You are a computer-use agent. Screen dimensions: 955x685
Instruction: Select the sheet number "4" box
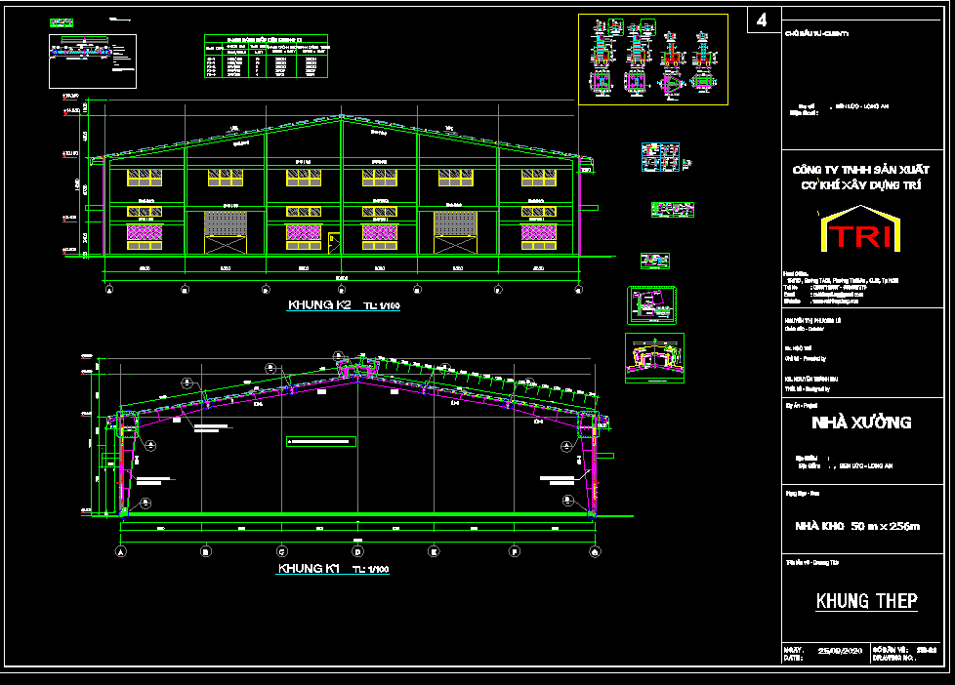[764, 20]
